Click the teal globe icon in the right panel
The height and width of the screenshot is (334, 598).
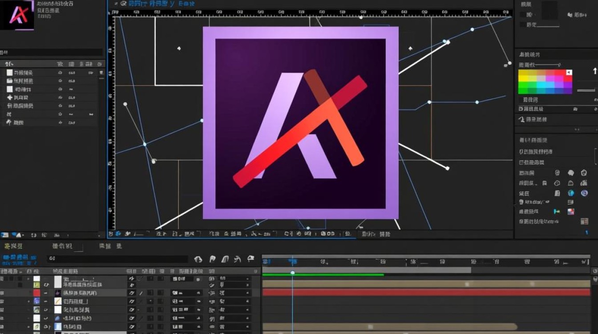pos(571,193)
